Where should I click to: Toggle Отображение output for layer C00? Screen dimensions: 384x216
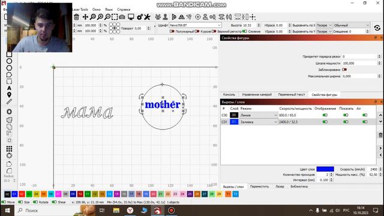pos(325,115)
